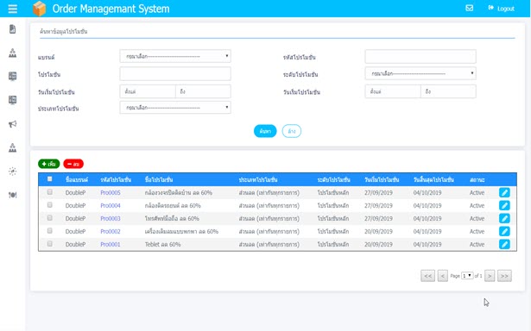The height and width of the screenshot is (331, 531).
Task: Open org-chart sidebar icon just below document icon
Action: pyautogui.click(x=13, y=53)
